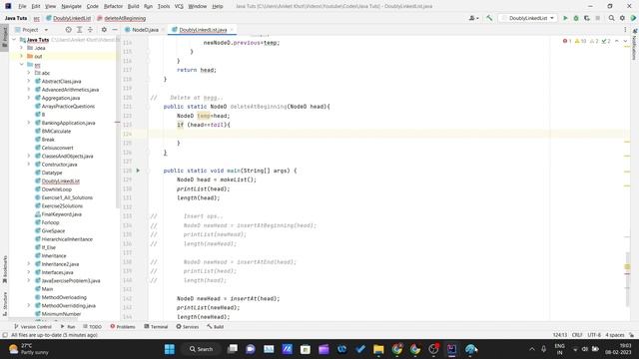Open the Terminal tool window
Viewport: 639px width, 359px height.
[156, 327]
